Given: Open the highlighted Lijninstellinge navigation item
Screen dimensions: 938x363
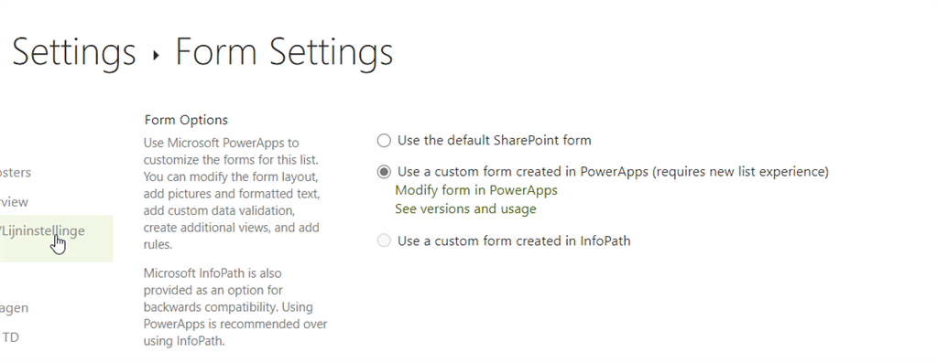Looking at the screenshot, I should pyautogui.click(x=56, y=239).
